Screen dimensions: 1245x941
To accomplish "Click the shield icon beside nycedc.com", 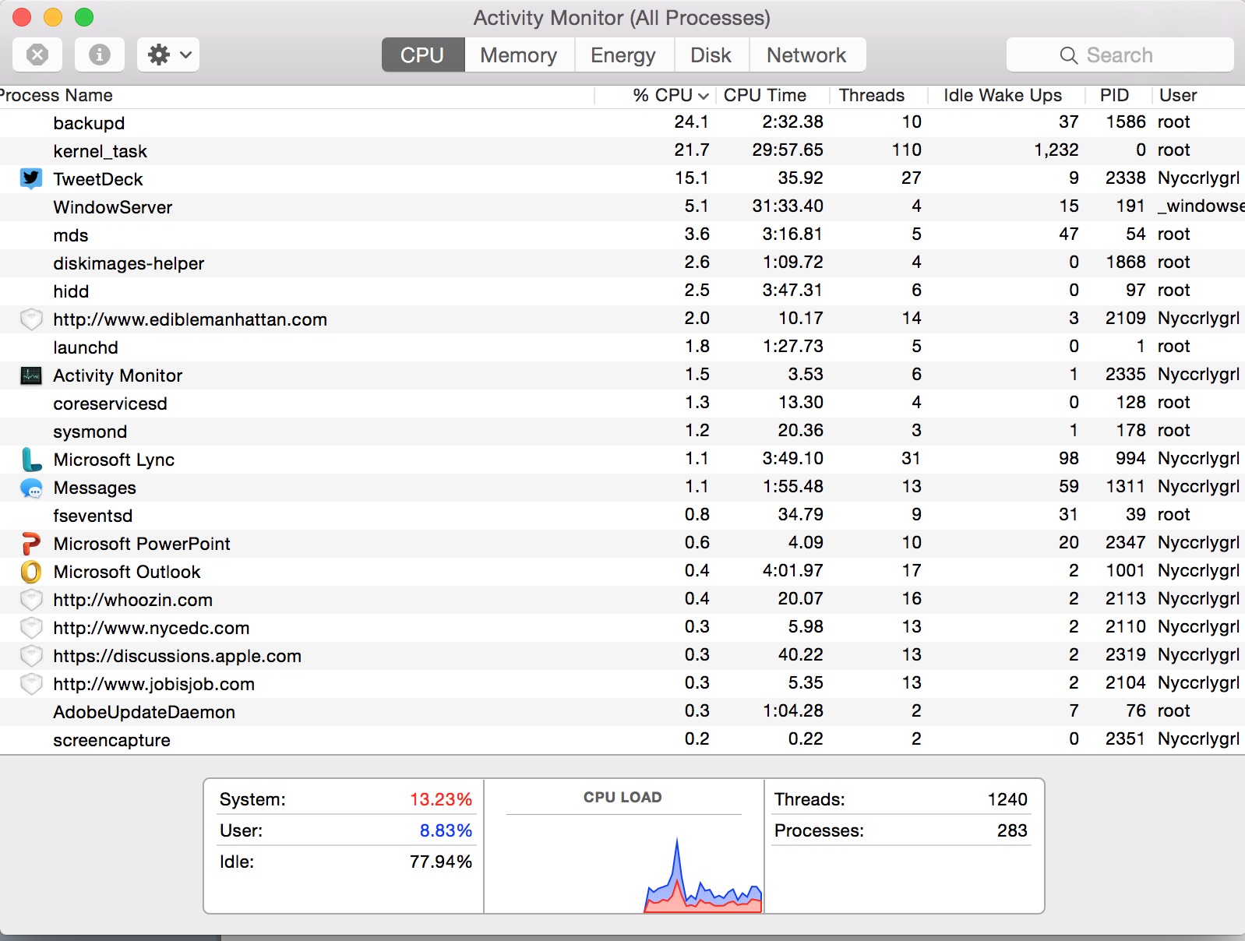I will [31, 628].
